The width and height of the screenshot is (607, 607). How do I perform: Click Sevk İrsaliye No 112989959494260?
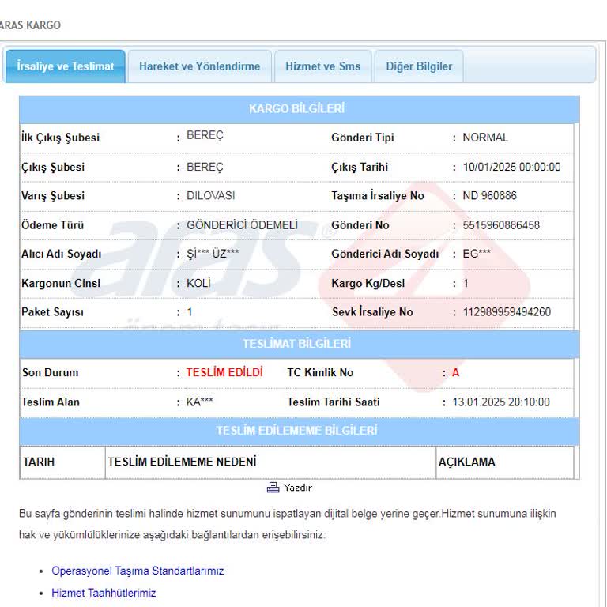click(x=507, y=312)
